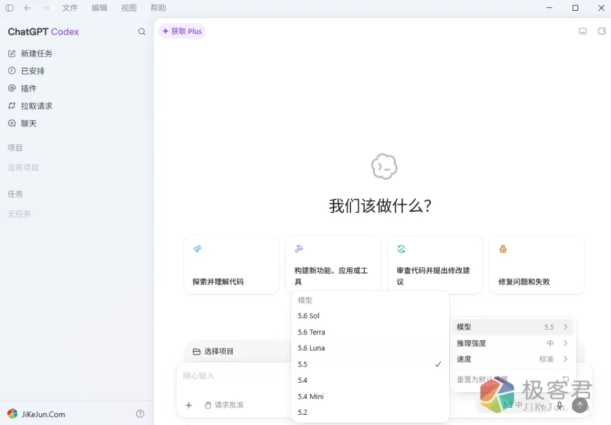Go back with the left arrow
The image size is (611, 425).
(x=27, y=8)
